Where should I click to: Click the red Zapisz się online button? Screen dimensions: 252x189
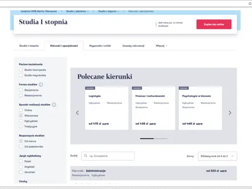click(214, 24)
